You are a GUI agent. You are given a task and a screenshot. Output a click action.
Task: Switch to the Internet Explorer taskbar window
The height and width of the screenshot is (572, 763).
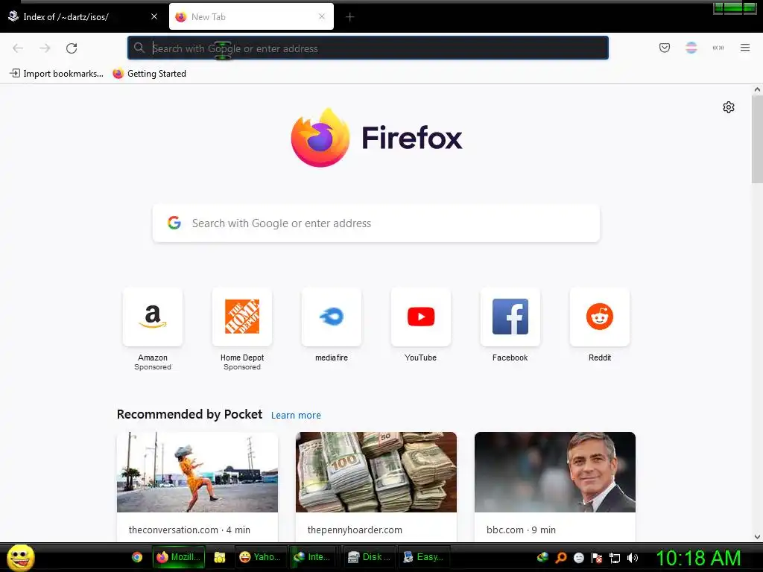click(314, 557)
